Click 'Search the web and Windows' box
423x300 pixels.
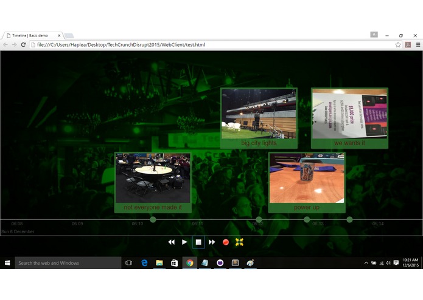68,263
